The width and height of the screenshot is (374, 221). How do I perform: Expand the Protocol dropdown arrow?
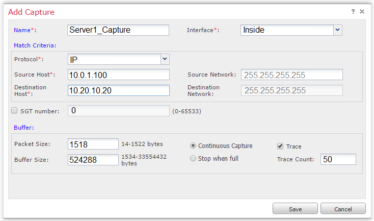coord(165,59)
